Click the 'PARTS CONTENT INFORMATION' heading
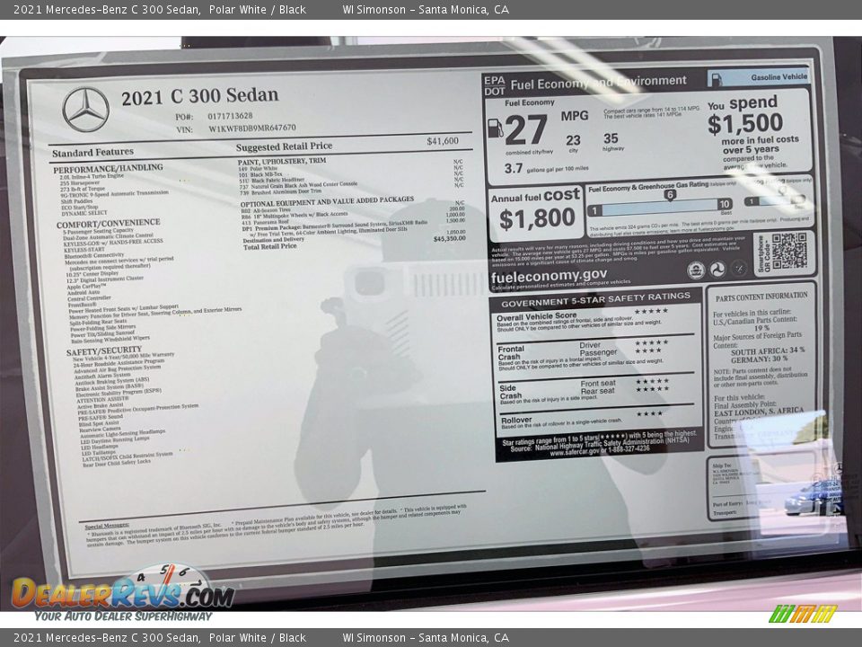The image size is (862, 647). (761, 297)
